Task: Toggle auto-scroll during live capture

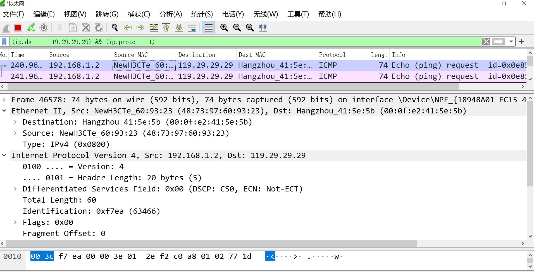Action: (x=192, y=28)
